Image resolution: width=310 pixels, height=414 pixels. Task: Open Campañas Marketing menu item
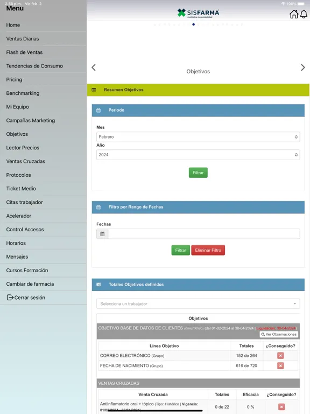click(x=43, y=120)
